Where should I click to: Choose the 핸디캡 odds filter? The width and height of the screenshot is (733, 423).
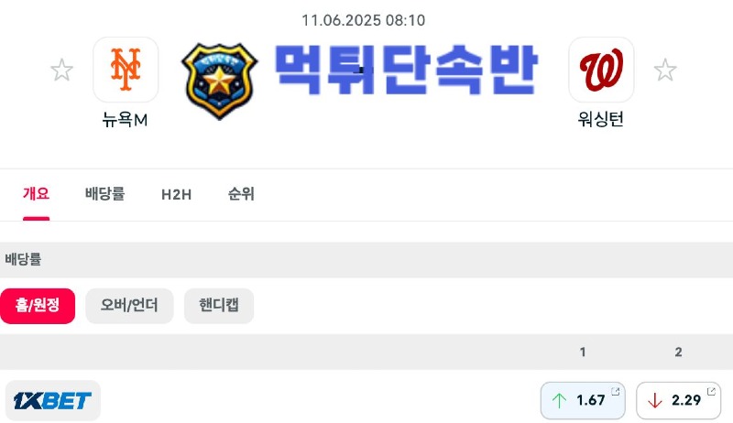tap(219, 306)
